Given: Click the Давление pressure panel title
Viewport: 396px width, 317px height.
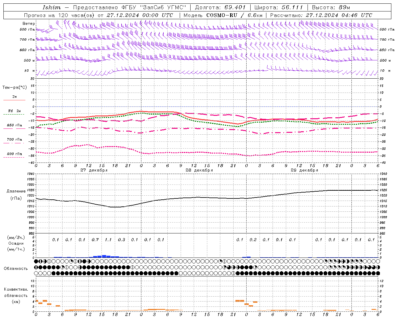Looking at the screenshot, I should 16,191.
